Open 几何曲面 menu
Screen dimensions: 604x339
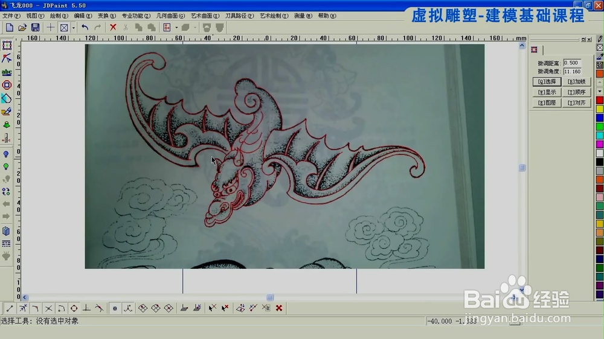click(x=171, y=16)
